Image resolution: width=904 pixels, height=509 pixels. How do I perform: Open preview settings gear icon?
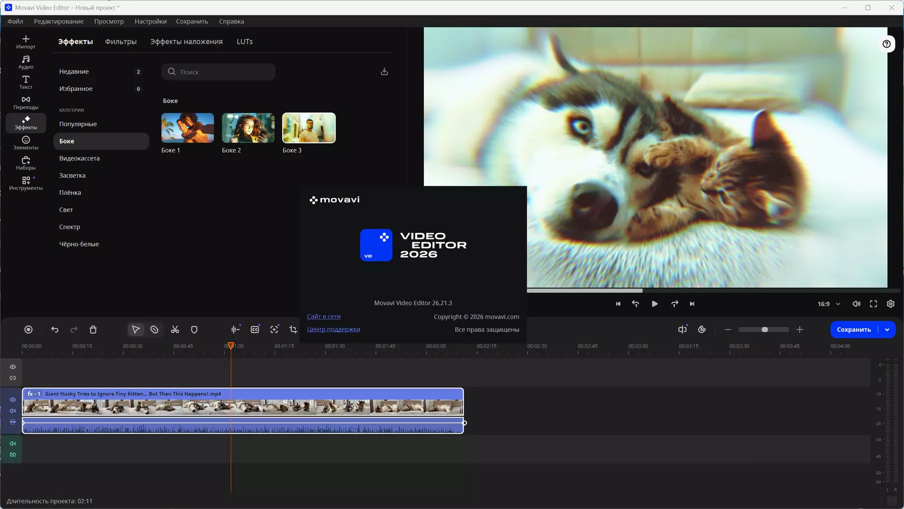891,303
